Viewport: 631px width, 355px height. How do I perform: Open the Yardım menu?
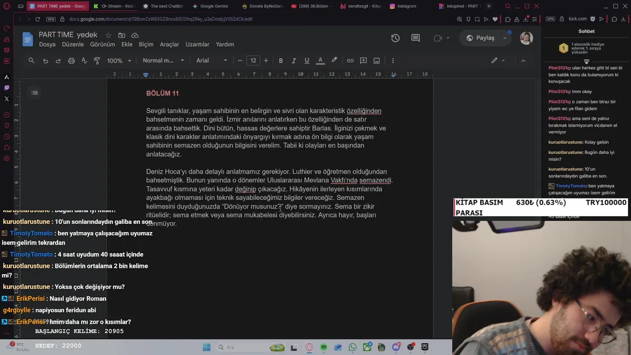[x=225, y=44]
